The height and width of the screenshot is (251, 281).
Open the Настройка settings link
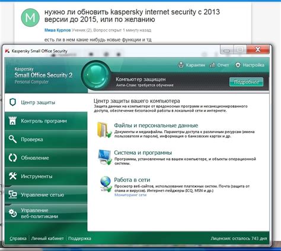[254, 65]
